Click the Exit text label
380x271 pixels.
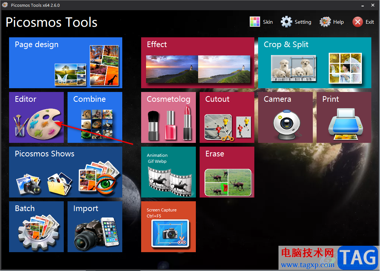(x=369, y=22)
